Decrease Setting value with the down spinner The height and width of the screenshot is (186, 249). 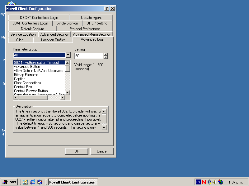point(106,57)
